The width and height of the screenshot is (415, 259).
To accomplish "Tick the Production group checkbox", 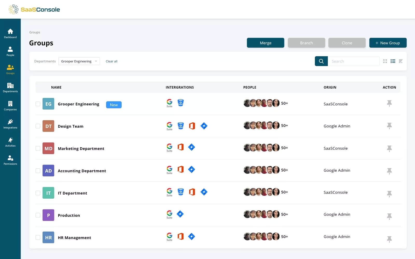I will pyautogui.click(x=38, y=215).
